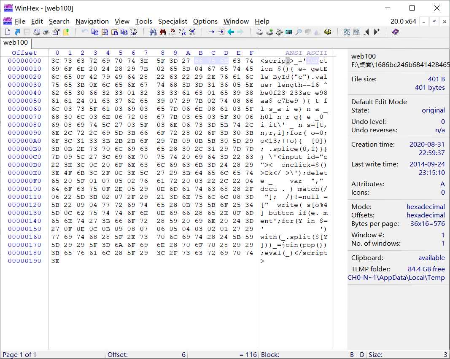
Task: Click the black left triangle previous icon
Action: [366, 32]
